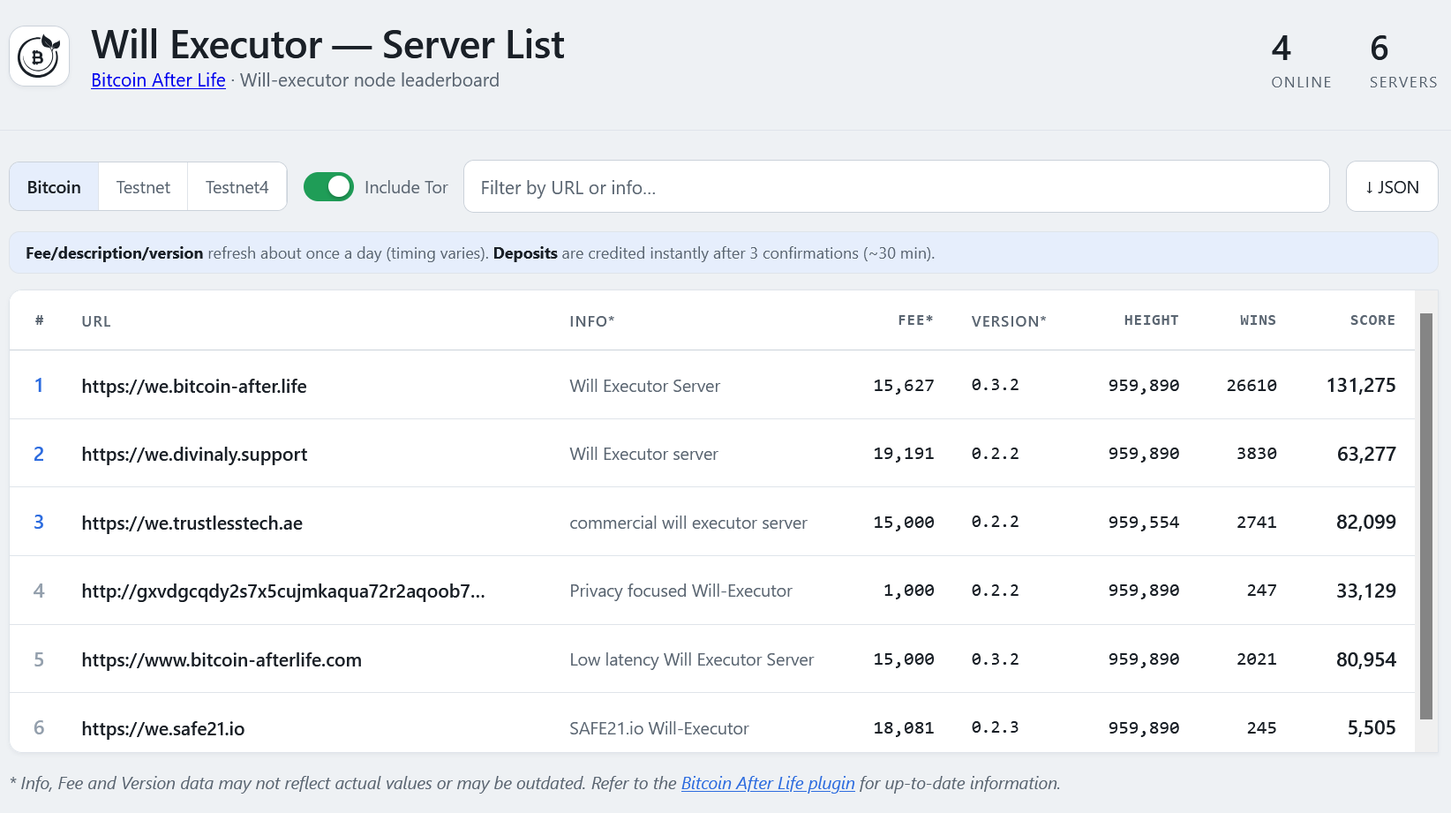Click the Filter by URL or info field
Screen dimensions: 1451x813
tap(896, 187)
